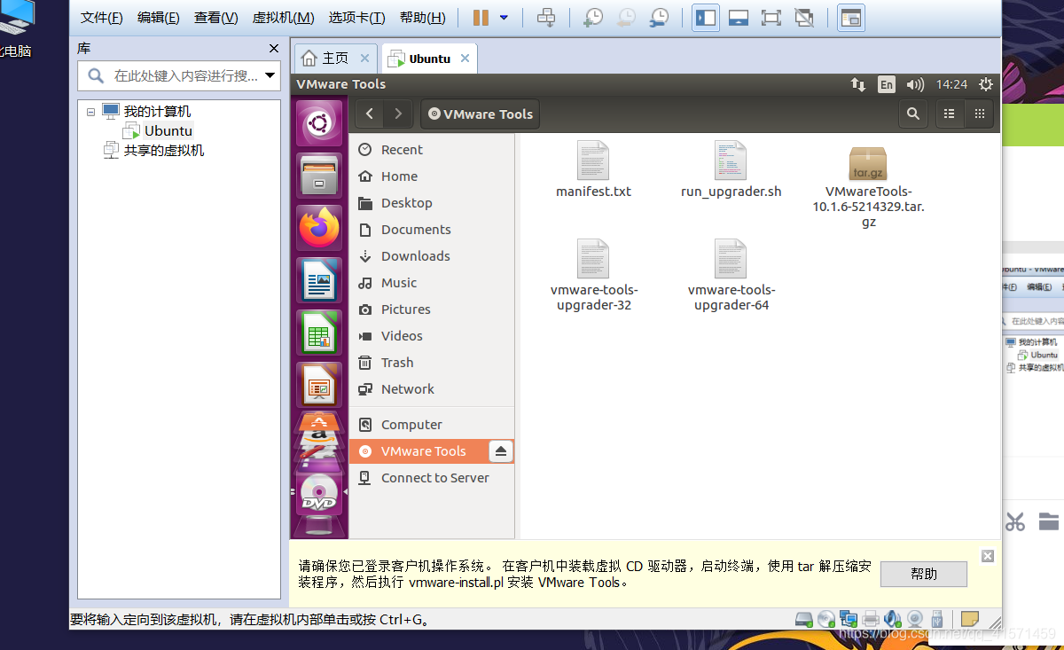This screenshot has height=650, width=1064.
Task: Dismiss the yellow install hint bar
Action: click(988, 556)
